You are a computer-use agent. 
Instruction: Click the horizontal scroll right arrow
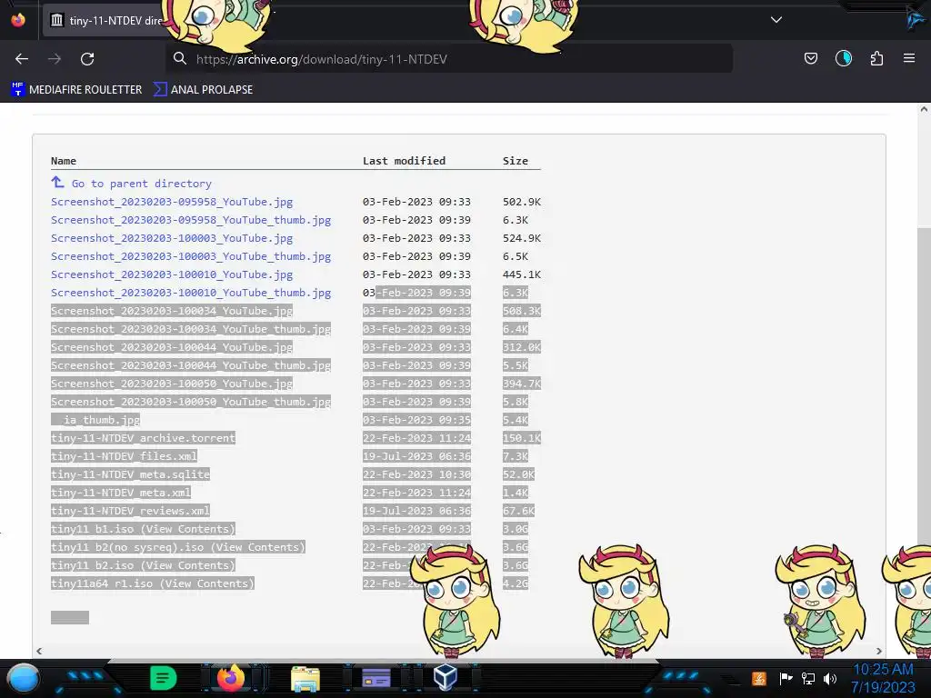(879, 651)
